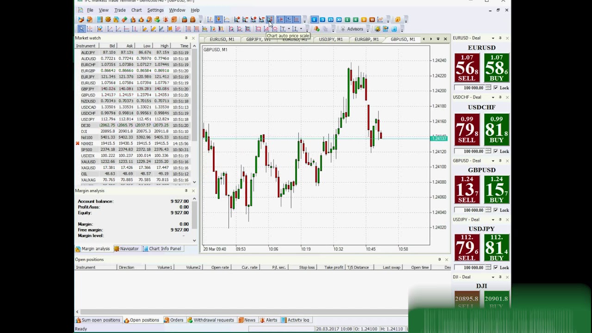This screenshot has width=592, height=333.
Task: Click the USDJPY BUY button
Action: [496, 247]
